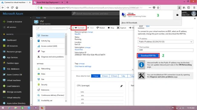Select 1 day data range
The height and width of the screenshot is (110, 197).
click(x=123, y=76)
